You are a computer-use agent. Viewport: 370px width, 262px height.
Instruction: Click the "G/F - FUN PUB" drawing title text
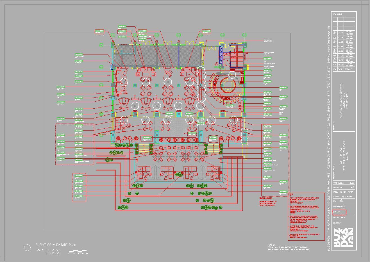(x=341, y=156)
